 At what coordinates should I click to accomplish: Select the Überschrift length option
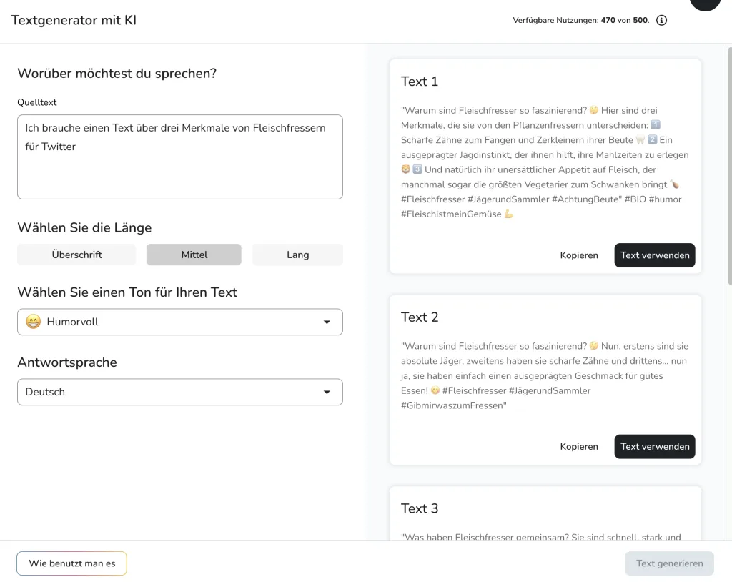click(x=76, y=255)
